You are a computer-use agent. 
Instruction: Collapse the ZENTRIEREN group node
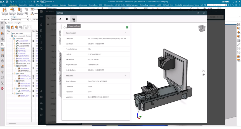point(13,66)
